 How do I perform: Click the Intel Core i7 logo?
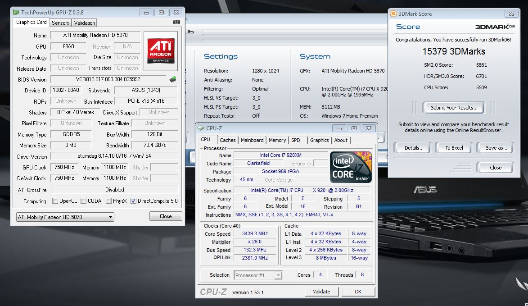[x=351, y=167]
